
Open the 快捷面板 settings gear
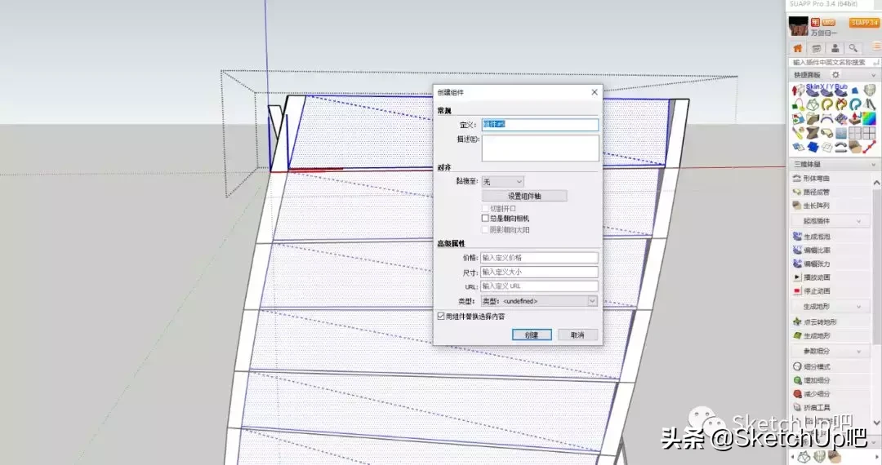[x=835, y=75]
